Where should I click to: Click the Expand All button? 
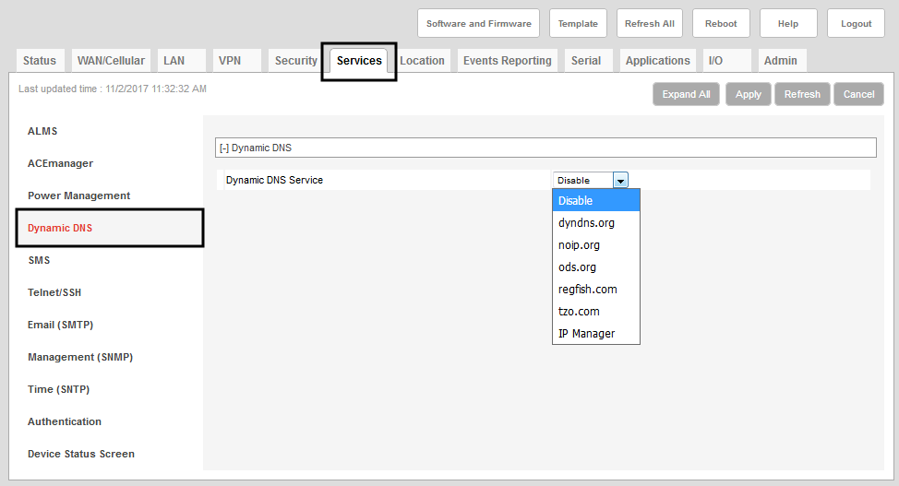click(x=686, y=94)
